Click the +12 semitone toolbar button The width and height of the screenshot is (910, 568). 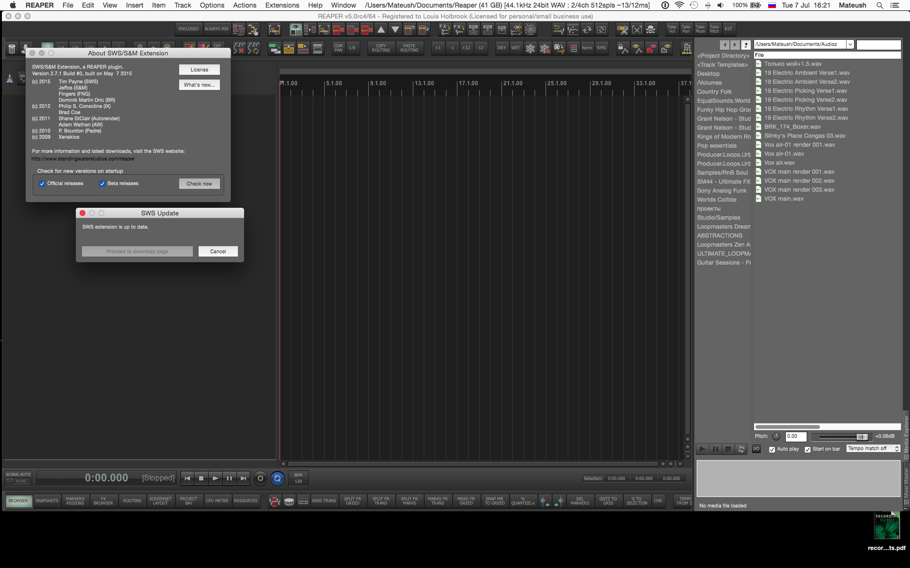click(x=466, y=48)
